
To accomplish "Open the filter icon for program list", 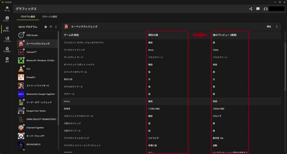I will click(x=51, y=27).
